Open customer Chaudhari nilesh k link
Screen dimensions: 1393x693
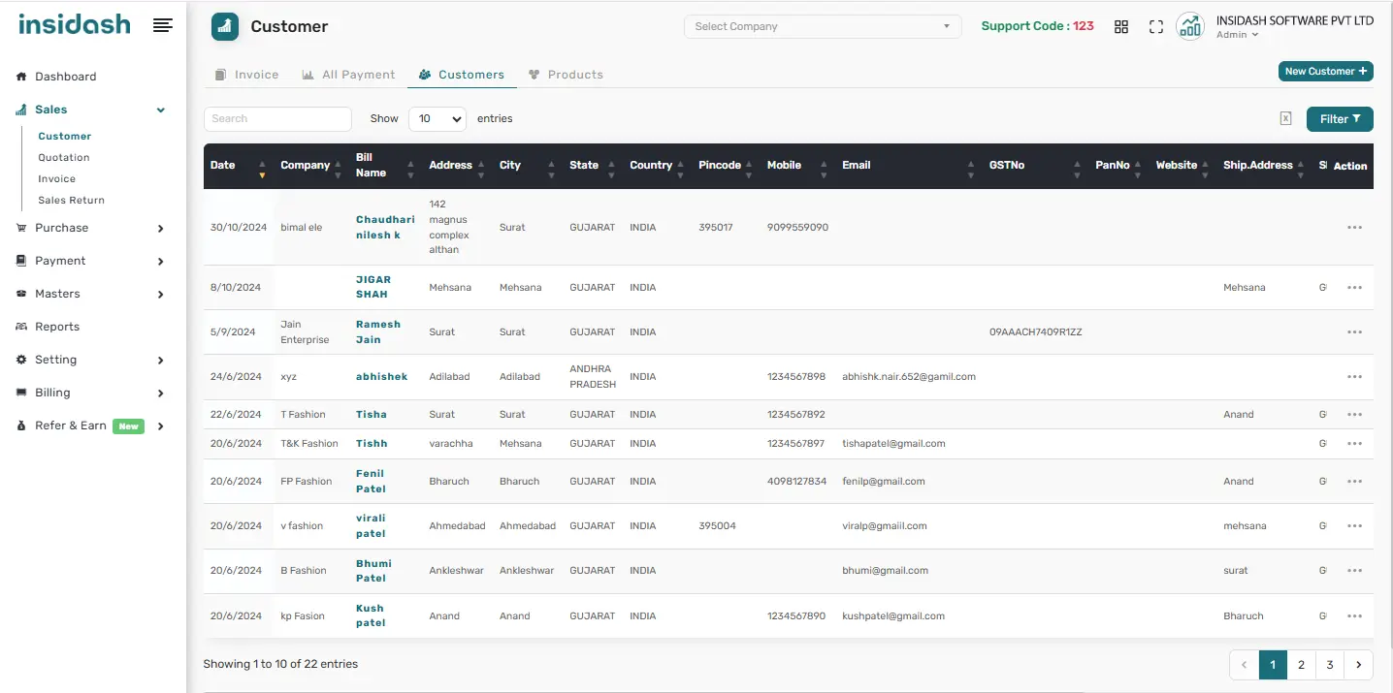point(385,228)
